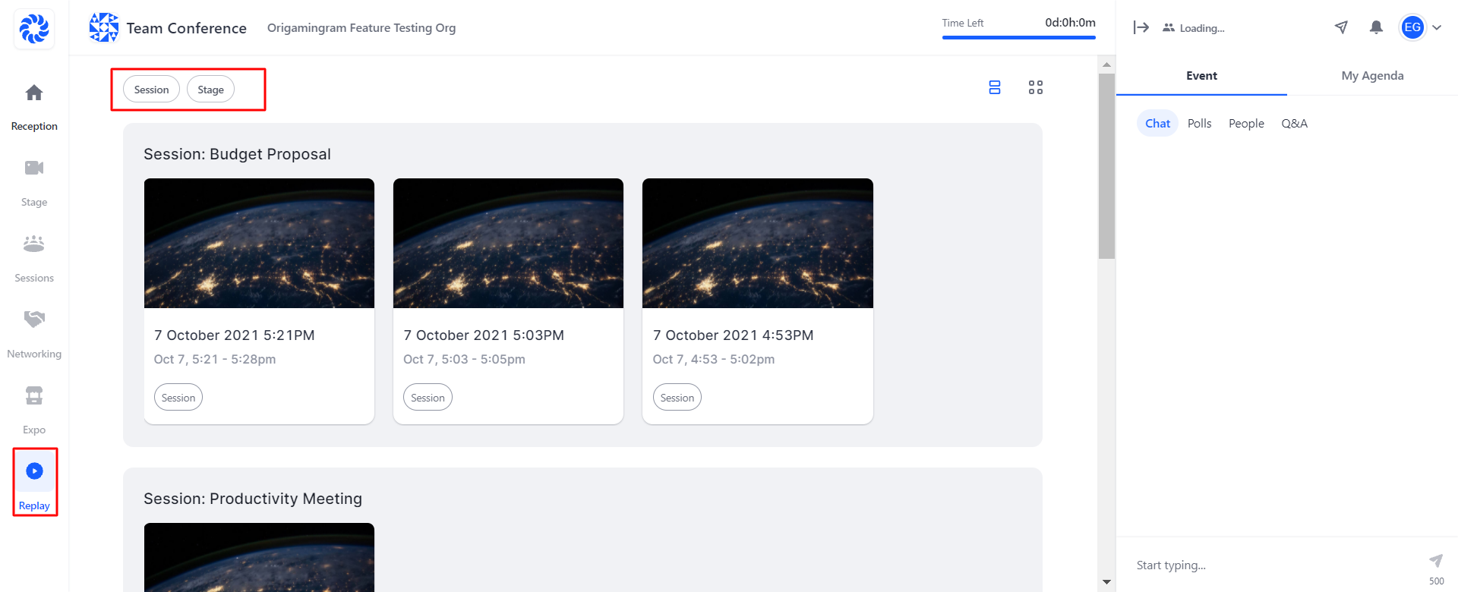Switch to the Event tab
1458x592 pixels.
1201,76
